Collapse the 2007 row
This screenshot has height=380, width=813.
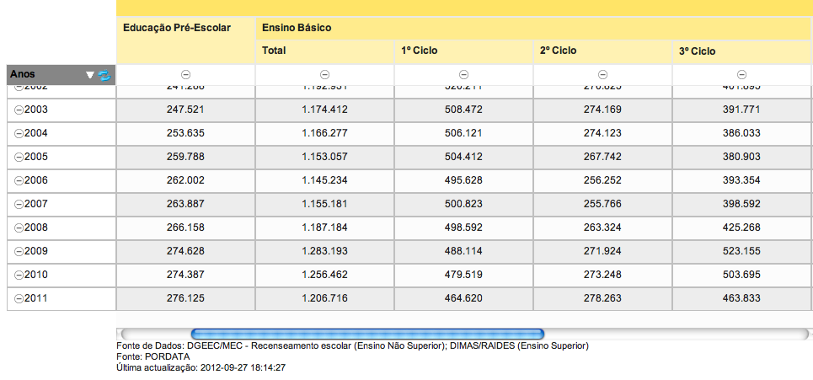point(19,204)
